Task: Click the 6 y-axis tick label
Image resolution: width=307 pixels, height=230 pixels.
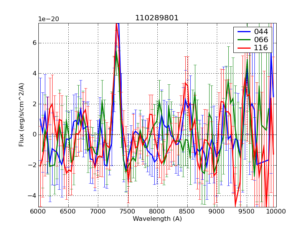Action: click(34, 43)
